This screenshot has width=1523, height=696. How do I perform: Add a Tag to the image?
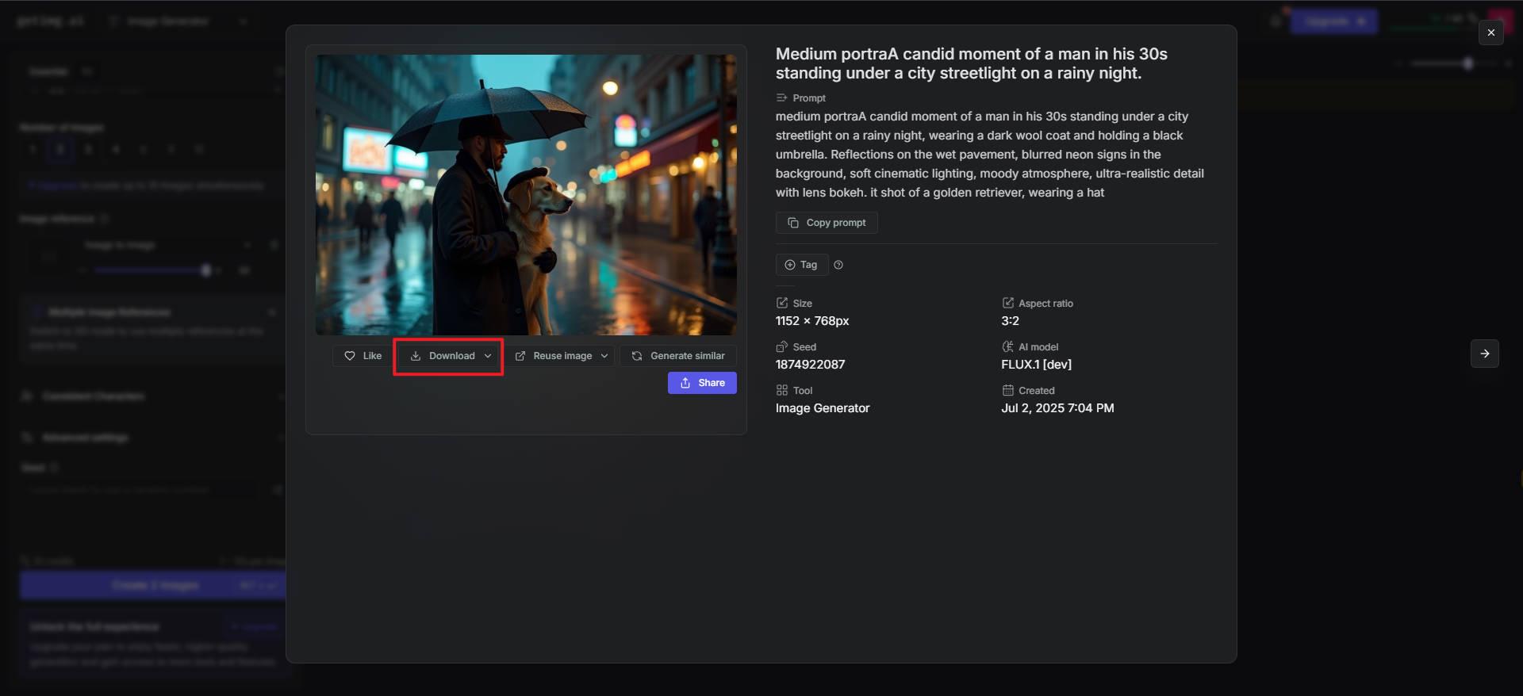pos(801,265)
